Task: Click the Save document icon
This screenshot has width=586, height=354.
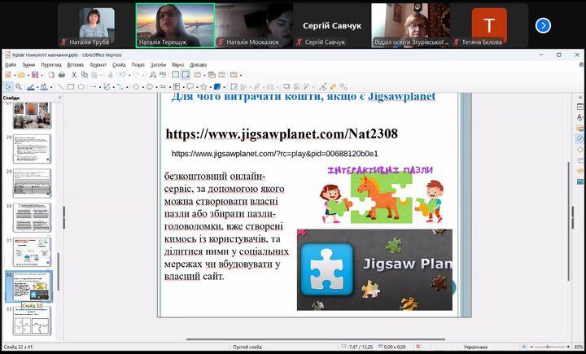Action: click(35, 75)
